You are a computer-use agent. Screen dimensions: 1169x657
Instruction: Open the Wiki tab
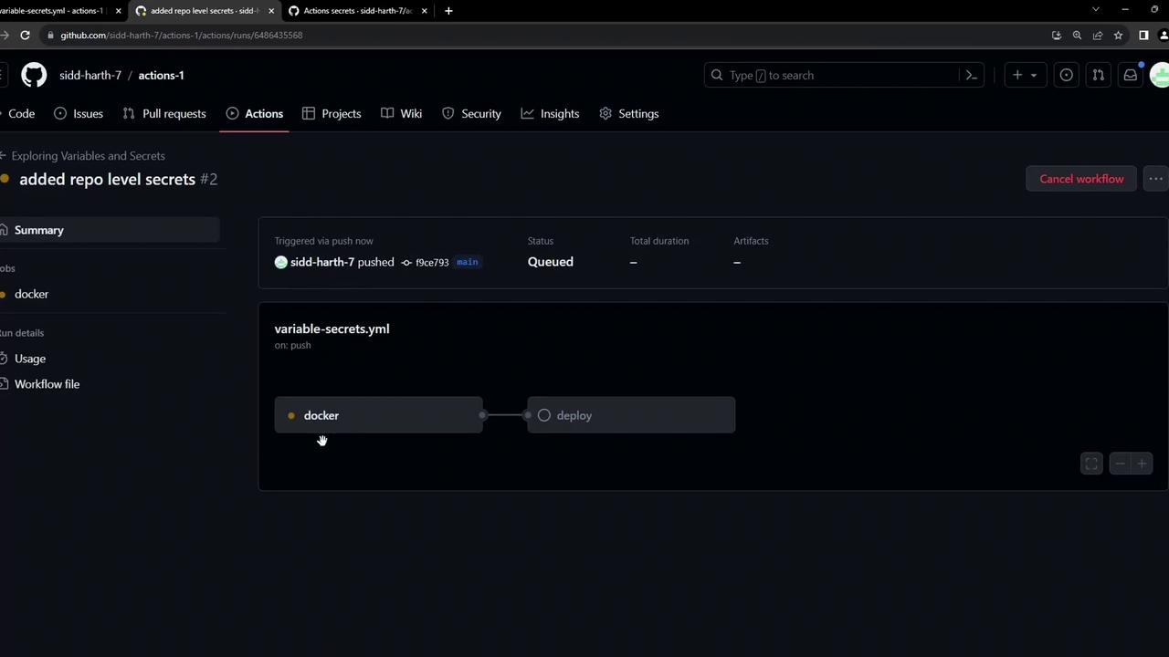tap(402, 114)
